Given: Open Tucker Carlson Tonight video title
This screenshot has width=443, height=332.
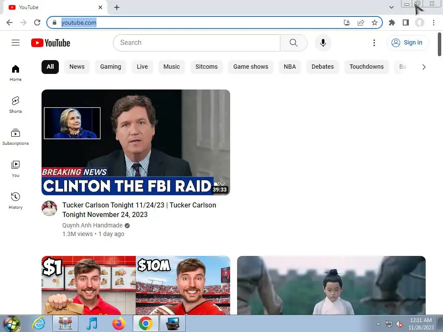Looking at the screenshot, I should coord(139,210).
